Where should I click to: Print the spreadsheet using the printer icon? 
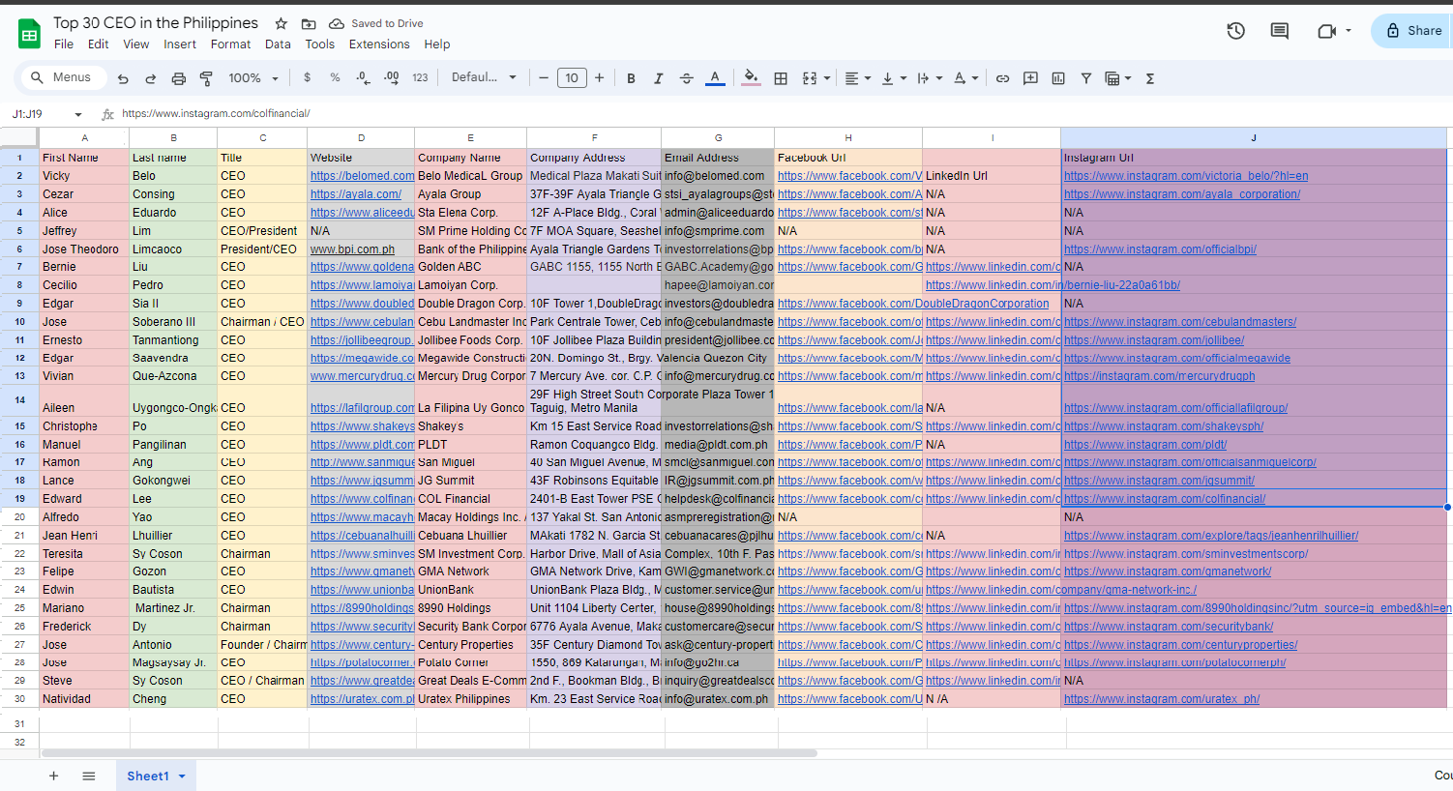pyautogui.click(x=178, y=78)
